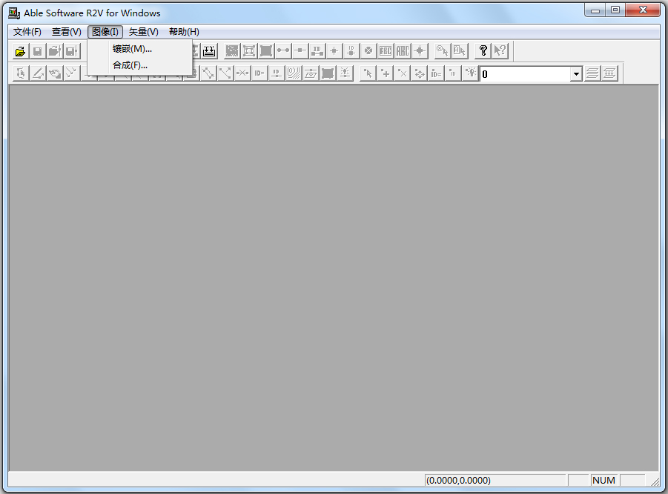
Task: Open the 文件(F) menu
Action: coord(27,32)
